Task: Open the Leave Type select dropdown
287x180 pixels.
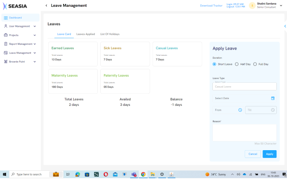Action: coord(245,86)
